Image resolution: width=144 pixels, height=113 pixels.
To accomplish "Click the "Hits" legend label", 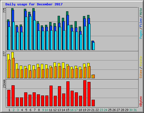I will [141, 12].
